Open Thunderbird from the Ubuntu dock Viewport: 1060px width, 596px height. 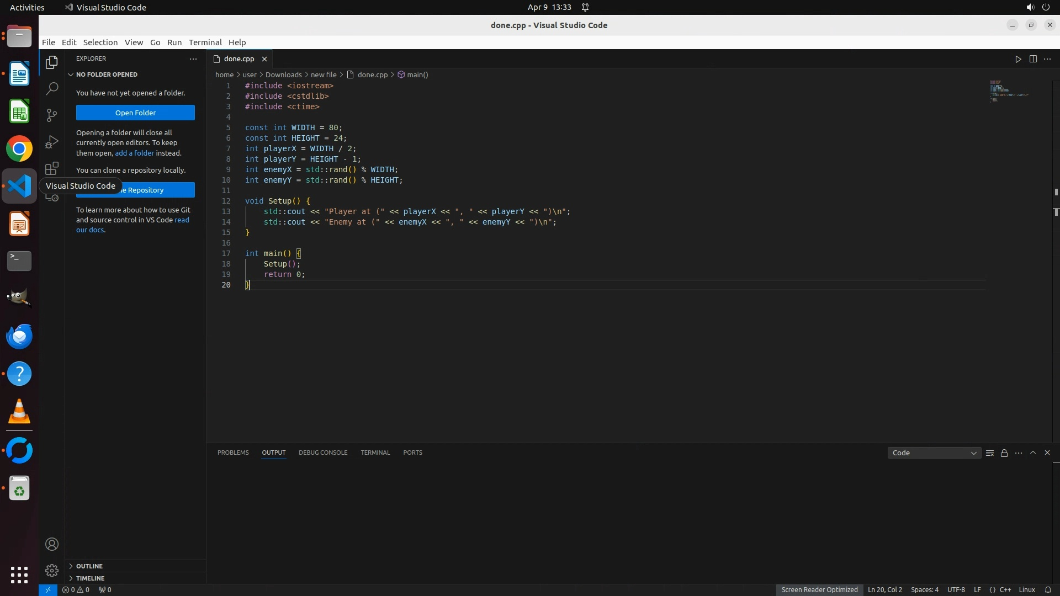[x=19, y=336]
